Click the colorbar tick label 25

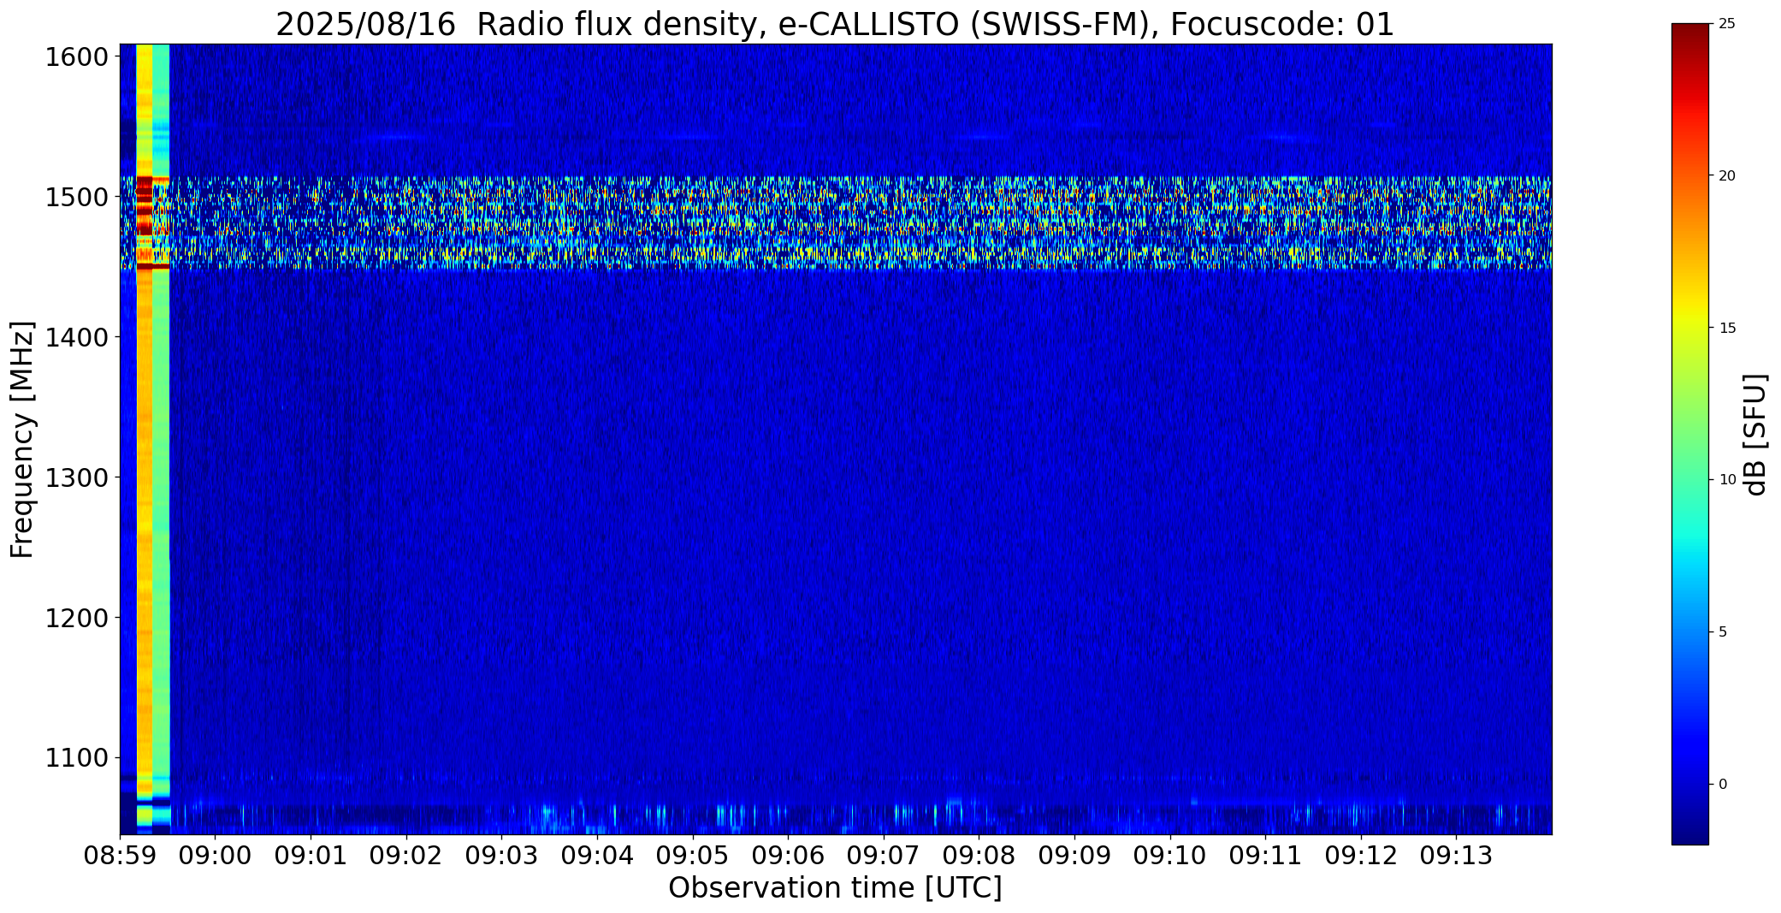pos(1727,24)
